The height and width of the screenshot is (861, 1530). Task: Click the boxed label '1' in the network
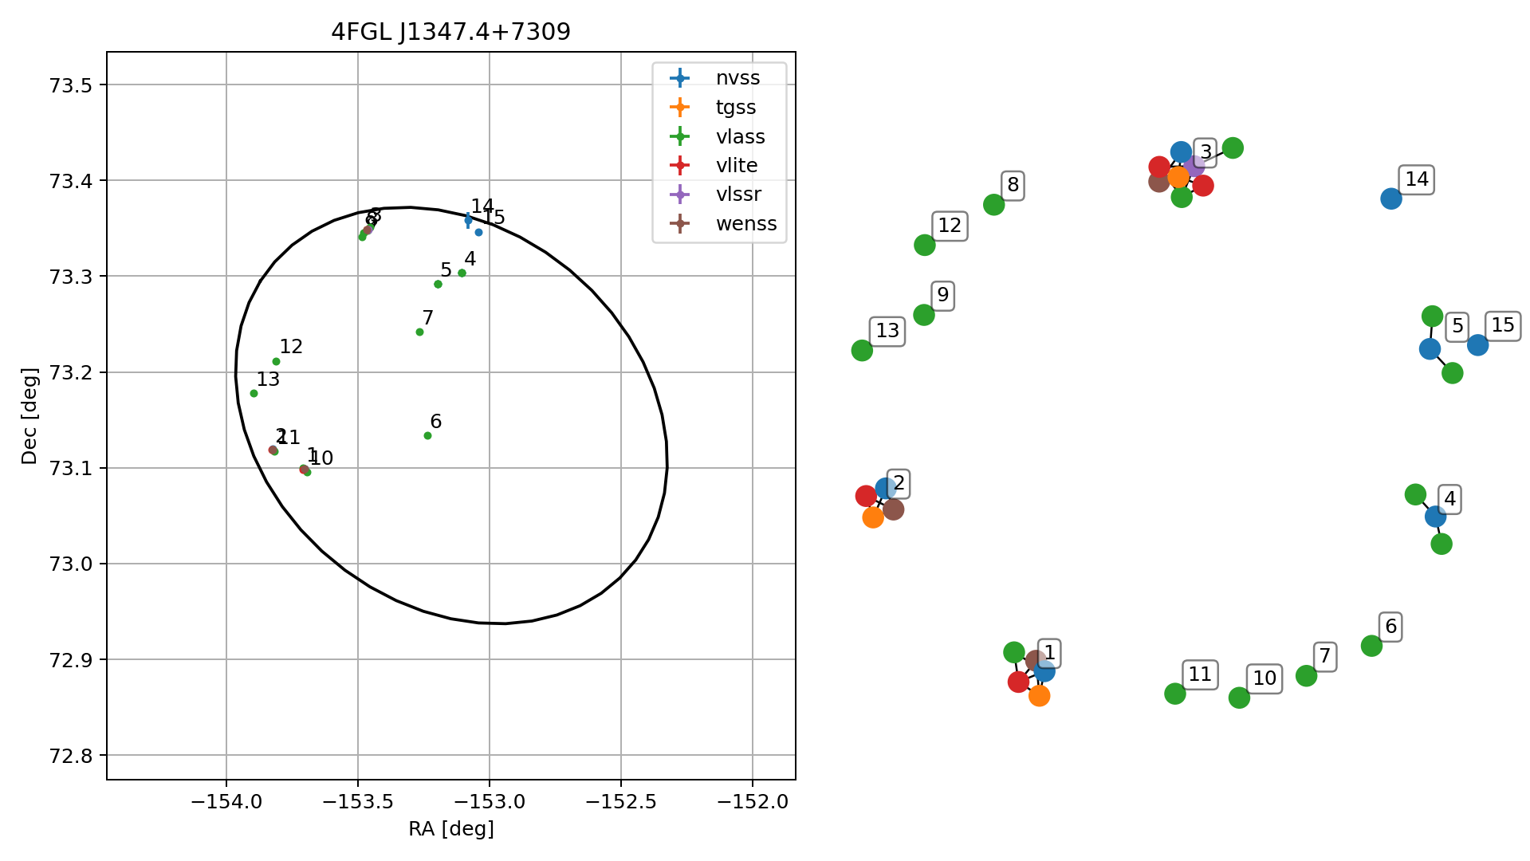pyautogui.click(x=1049, y=653)
